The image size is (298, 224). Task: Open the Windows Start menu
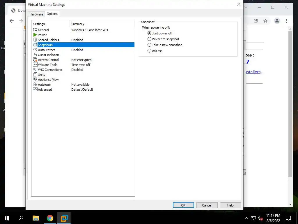pyautogui.click(x=7, y=218)
